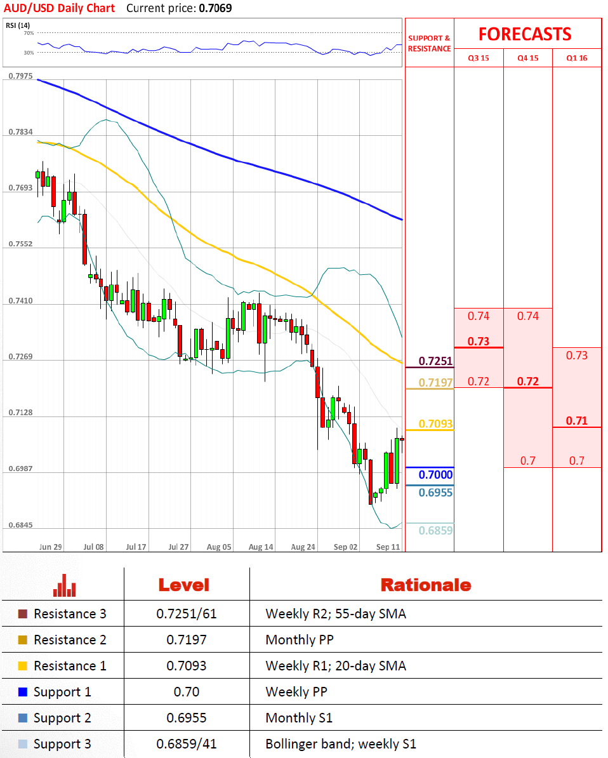Click the Jun 29 date axis label

(50, 547)
